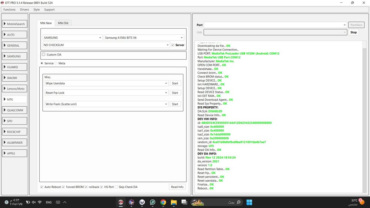This screenshot has width=370, height=208.
Task: Open the XIAOMI sidebar section
Action: 15,78
